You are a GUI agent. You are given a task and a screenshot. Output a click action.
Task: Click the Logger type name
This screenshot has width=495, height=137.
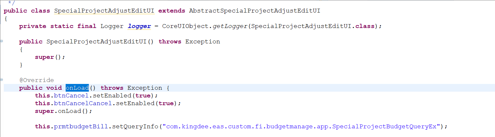[112, 26]
